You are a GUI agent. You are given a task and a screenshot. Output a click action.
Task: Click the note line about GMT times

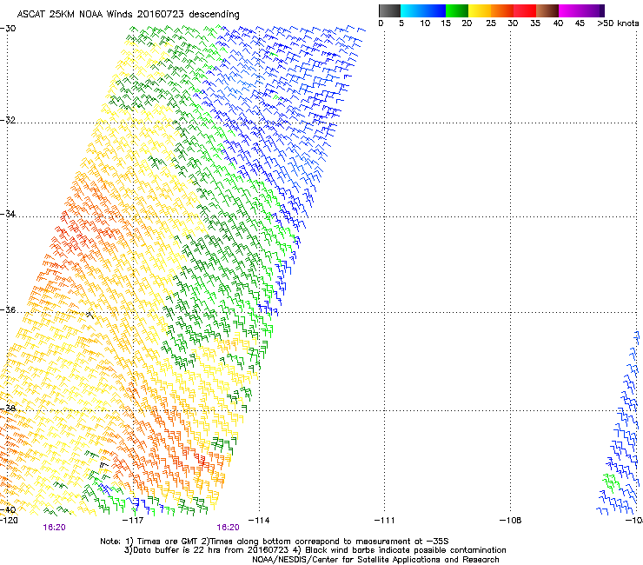[275, 542]
